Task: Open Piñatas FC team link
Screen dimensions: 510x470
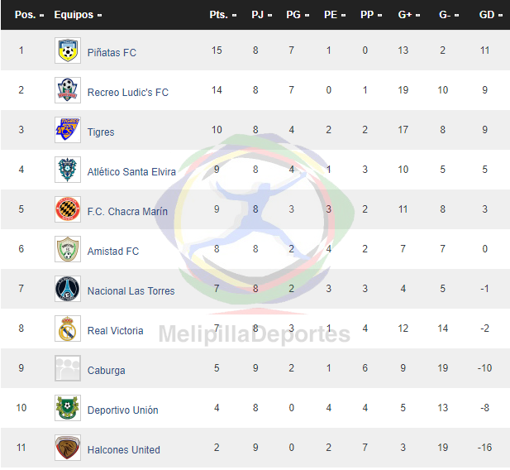Action: point(112,53)
